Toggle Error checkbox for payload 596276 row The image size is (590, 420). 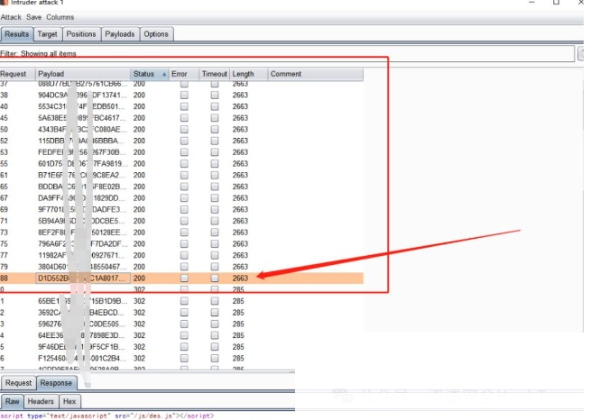pos(184,324)
